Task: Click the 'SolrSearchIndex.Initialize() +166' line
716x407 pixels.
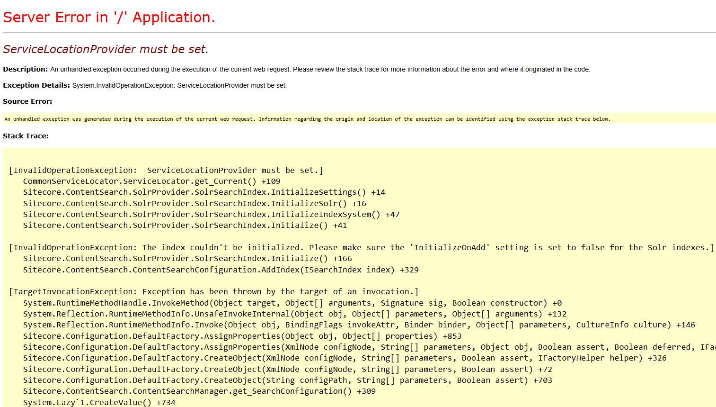Action: [x=187, y=258]
